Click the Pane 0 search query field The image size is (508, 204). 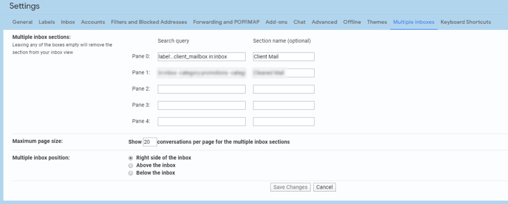(201, 57)
